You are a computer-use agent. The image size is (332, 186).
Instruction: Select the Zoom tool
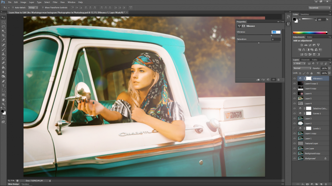(3, 104)
